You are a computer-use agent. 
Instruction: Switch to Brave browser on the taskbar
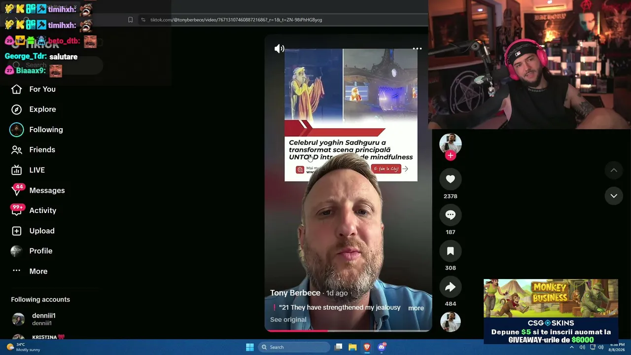click(x=367, y=347)
